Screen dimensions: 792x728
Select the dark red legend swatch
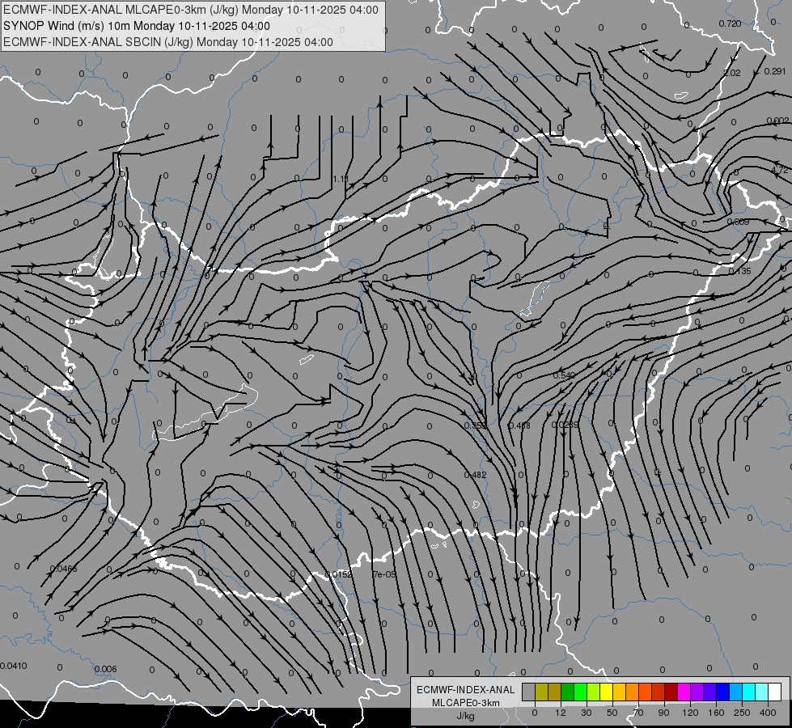[671, 692]
